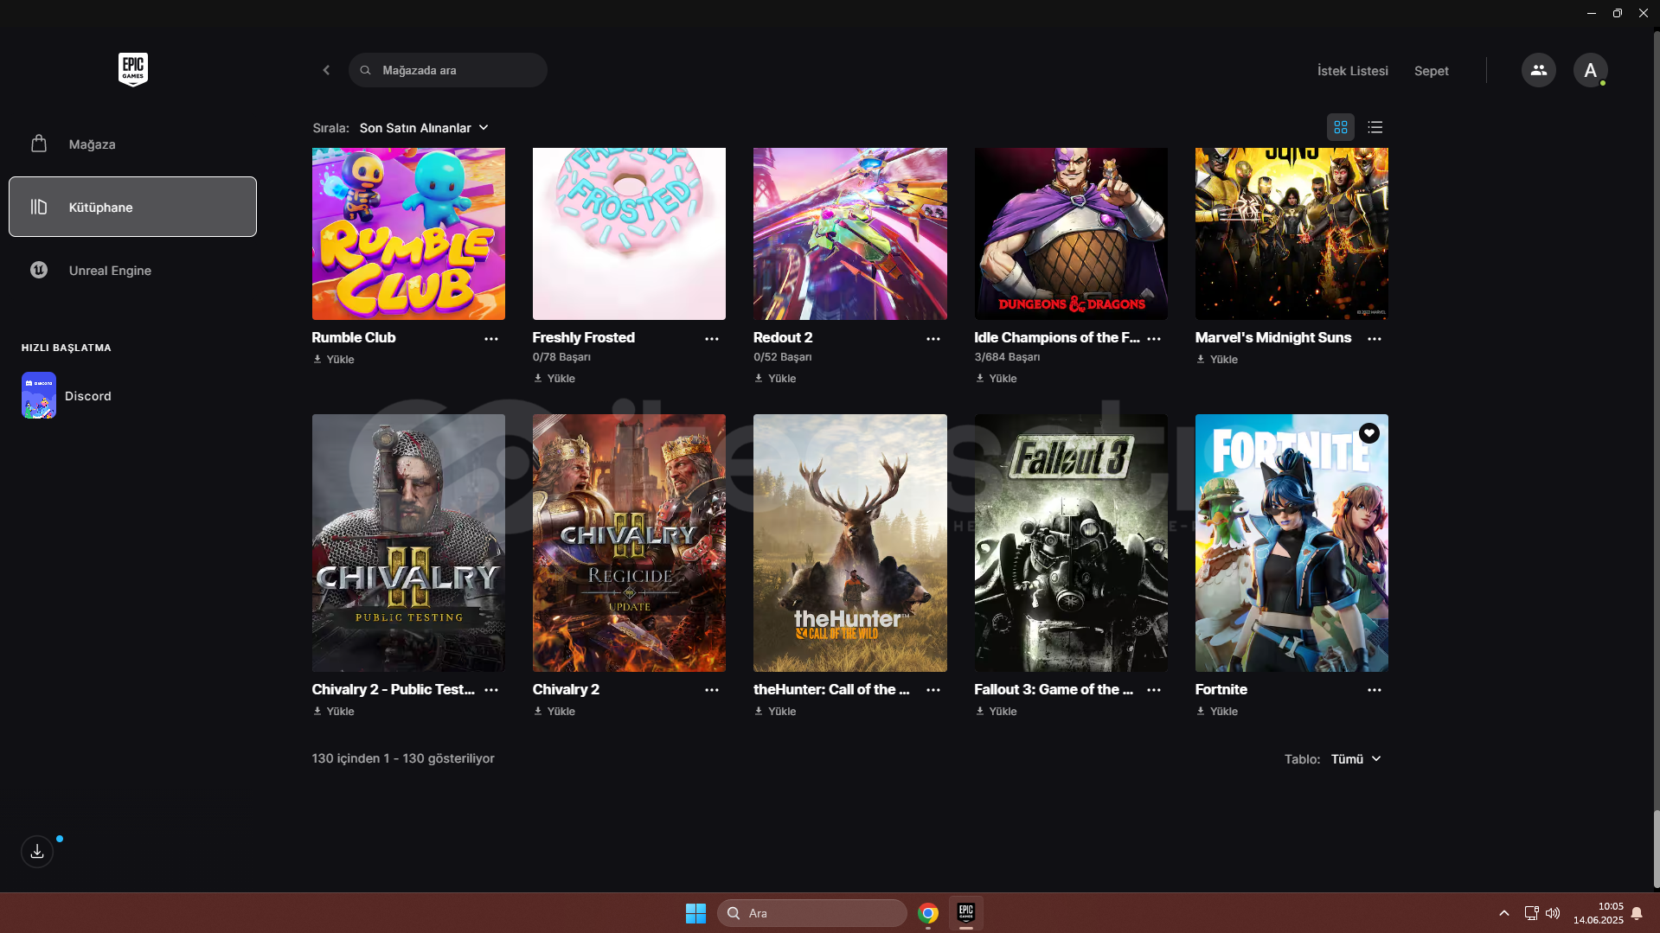The width and height of the screenshot is (1660, 933).
Task: Click Yükle under Freshly Frosted
Action: coord(554,378)
